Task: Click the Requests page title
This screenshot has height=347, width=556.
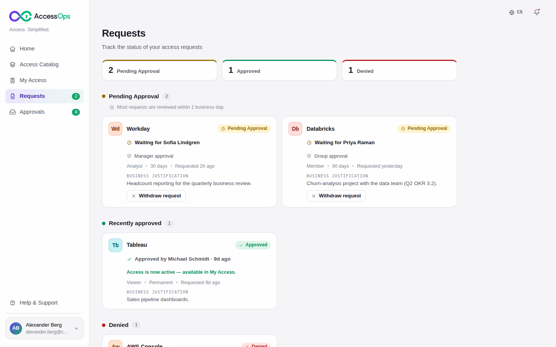Action: click(124, 33)
